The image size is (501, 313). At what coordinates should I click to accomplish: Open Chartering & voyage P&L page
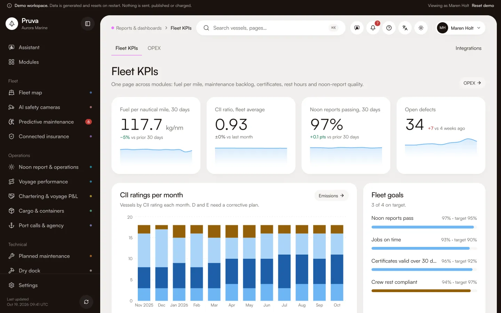point(50,196)
